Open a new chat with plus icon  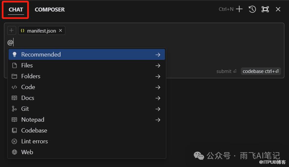tap(239, 9)
